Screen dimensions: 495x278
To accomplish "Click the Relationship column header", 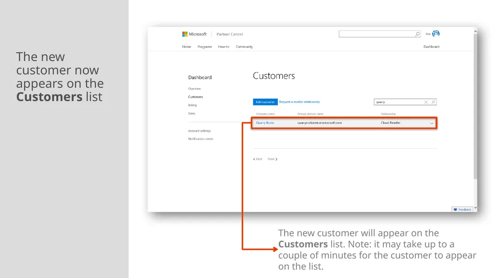I will (388, 114).
